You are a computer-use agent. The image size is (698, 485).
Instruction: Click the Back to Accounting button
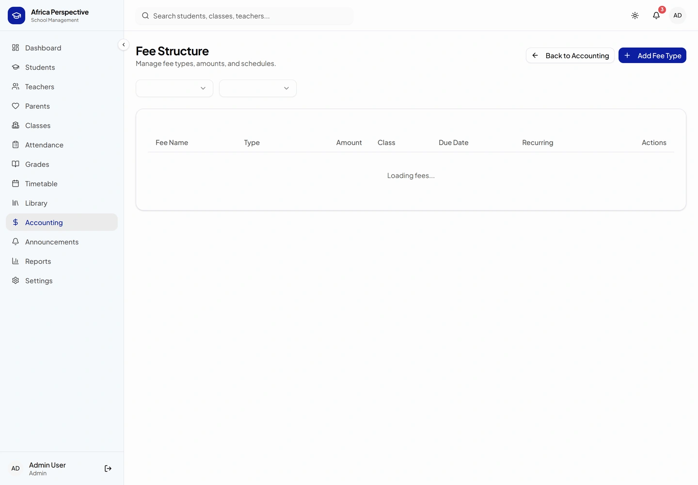click(x=570, y=55)
